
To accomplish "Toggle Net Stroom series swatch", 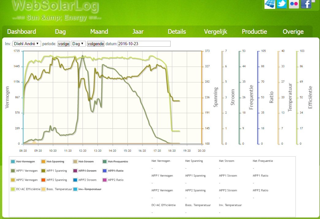I will (75, 162).
